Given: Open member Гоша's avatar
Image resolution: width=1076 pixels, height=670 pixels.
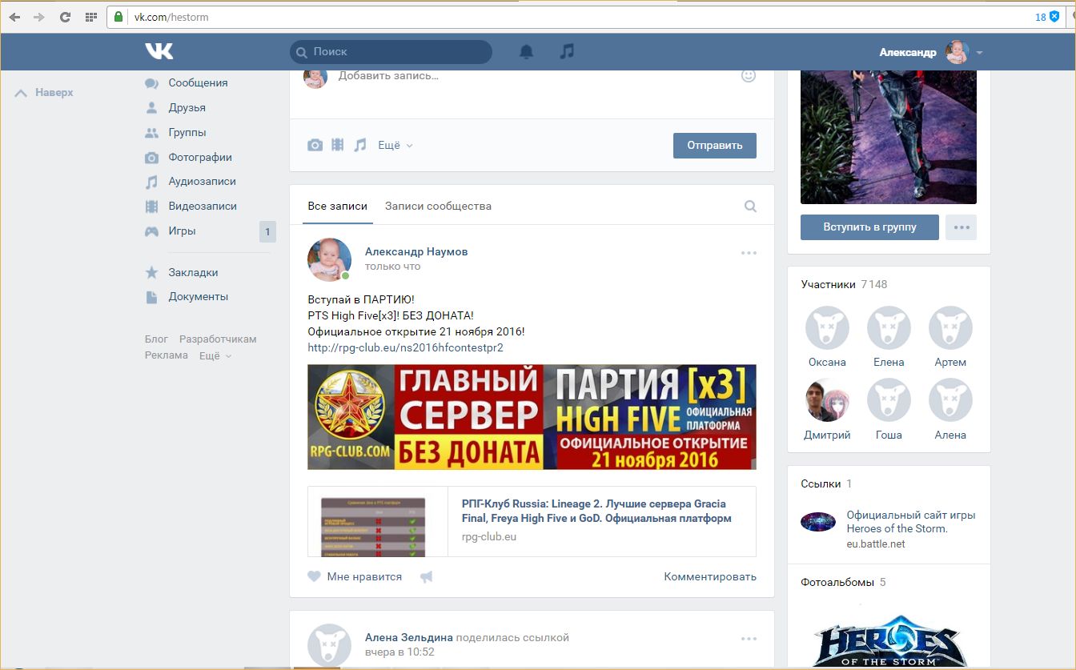Looking at the screenshot, I should [889, 400].
